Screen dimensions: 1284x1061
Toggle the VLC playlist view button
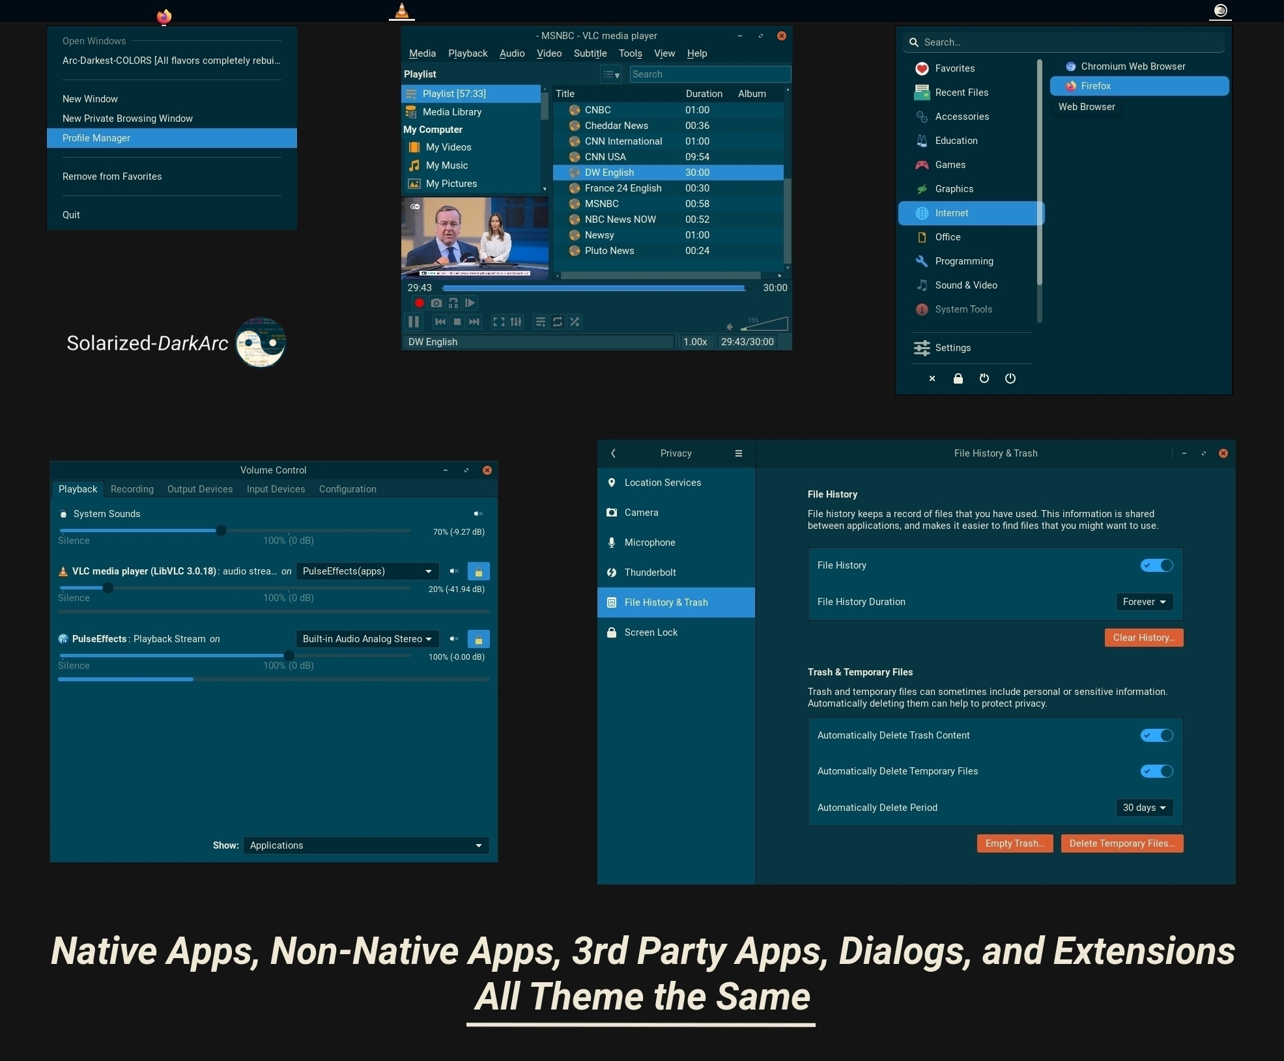point(541,322)
